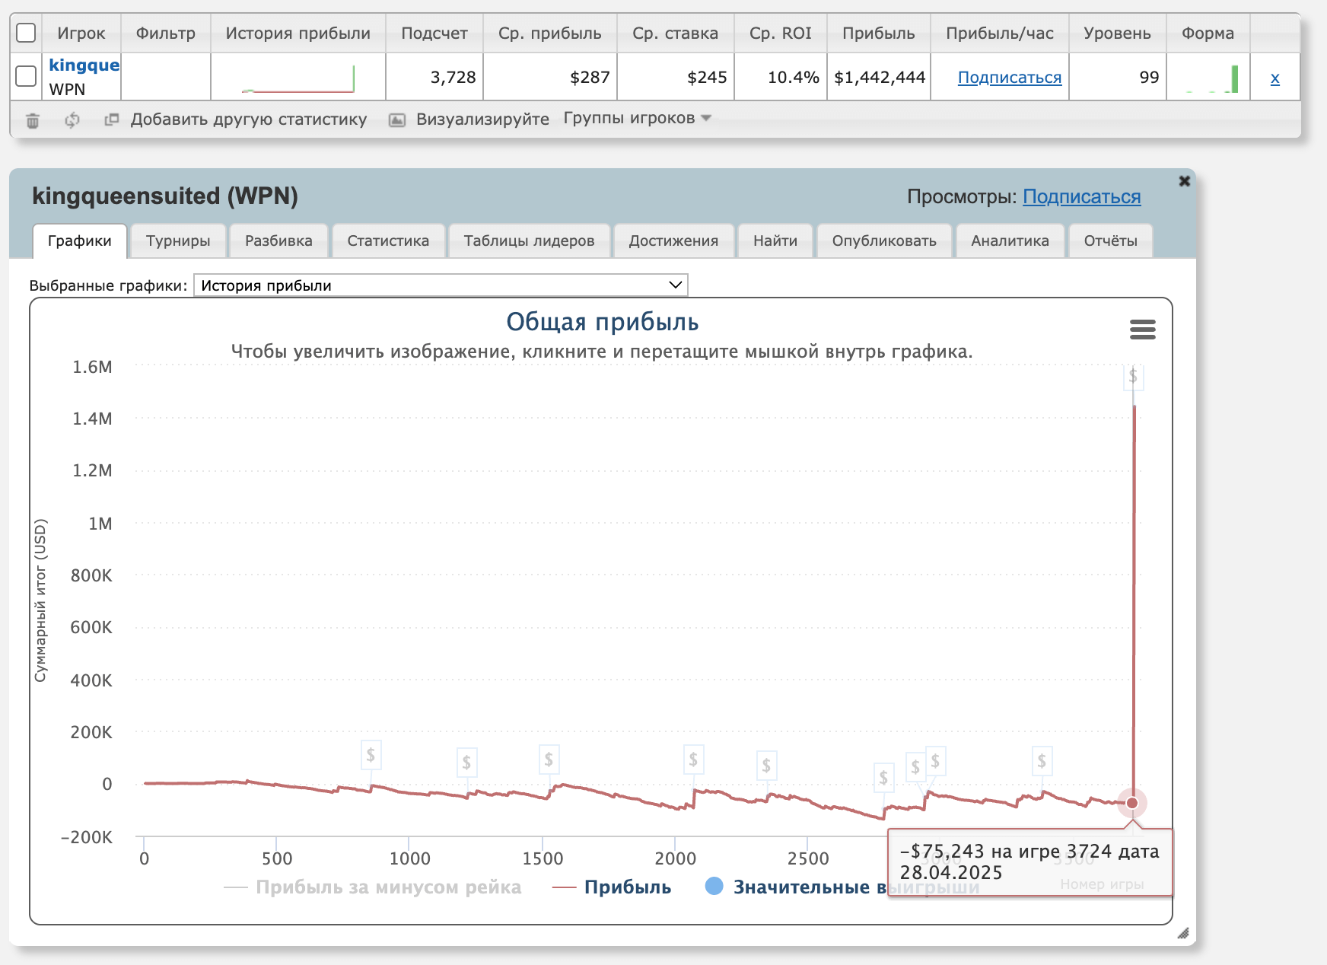Click Подписаться link next to Просмотры

click(x=1081, y=197)
